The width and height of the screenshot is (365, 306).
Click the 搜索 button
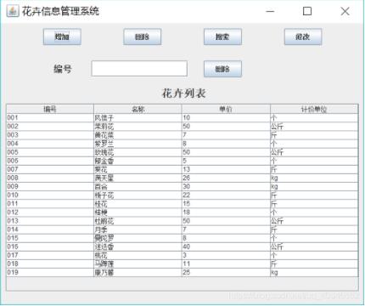click(x=222, y=37)
